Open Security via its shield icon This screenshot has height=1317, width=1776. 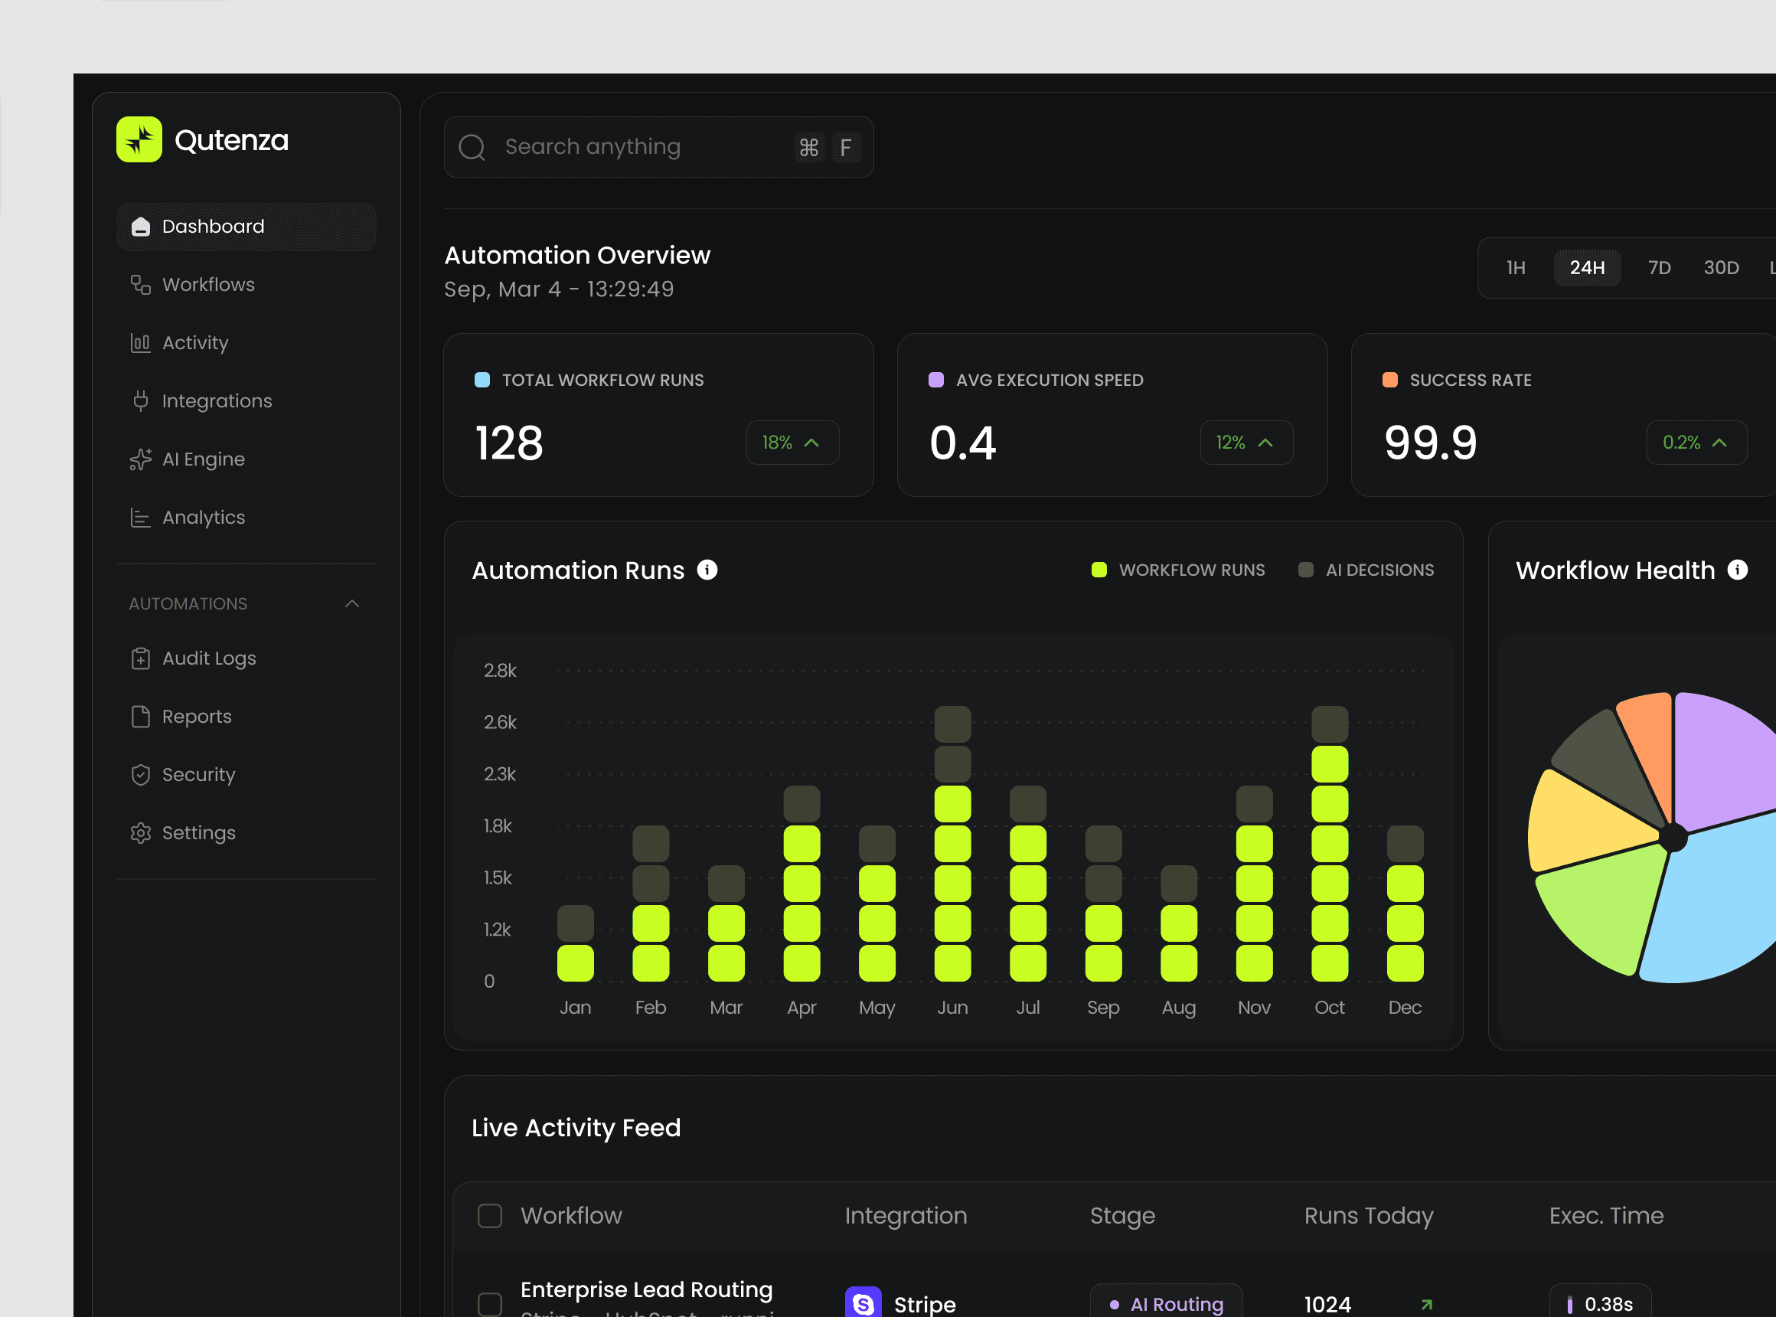[140, 775]
